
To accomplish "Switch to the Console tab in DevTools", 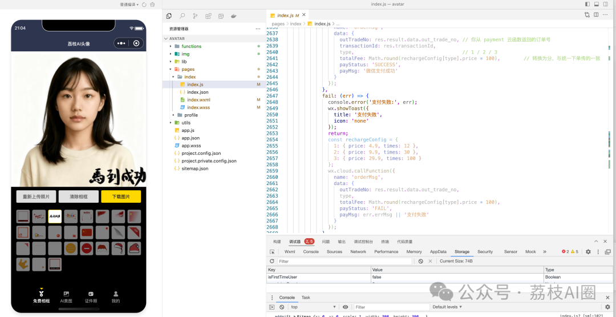I will (311, 252).
